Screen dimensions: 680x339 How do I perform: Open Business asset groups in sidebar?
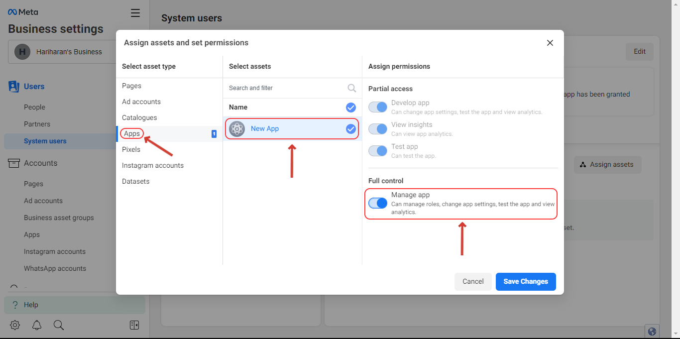click(59, 218)
